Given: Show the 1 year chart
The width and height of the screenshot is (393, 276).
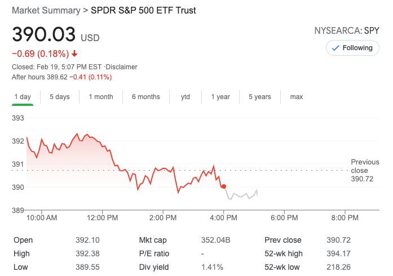Looking at the screenshot, I should (220, 97).
